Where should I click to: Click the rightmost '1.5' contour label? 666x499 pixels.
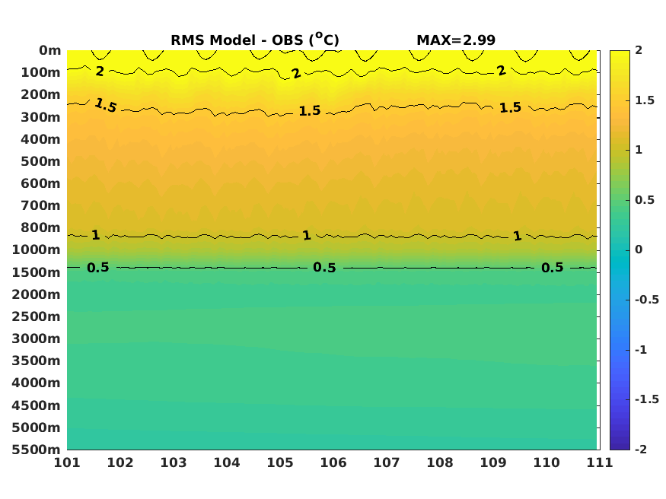point(510,108)
